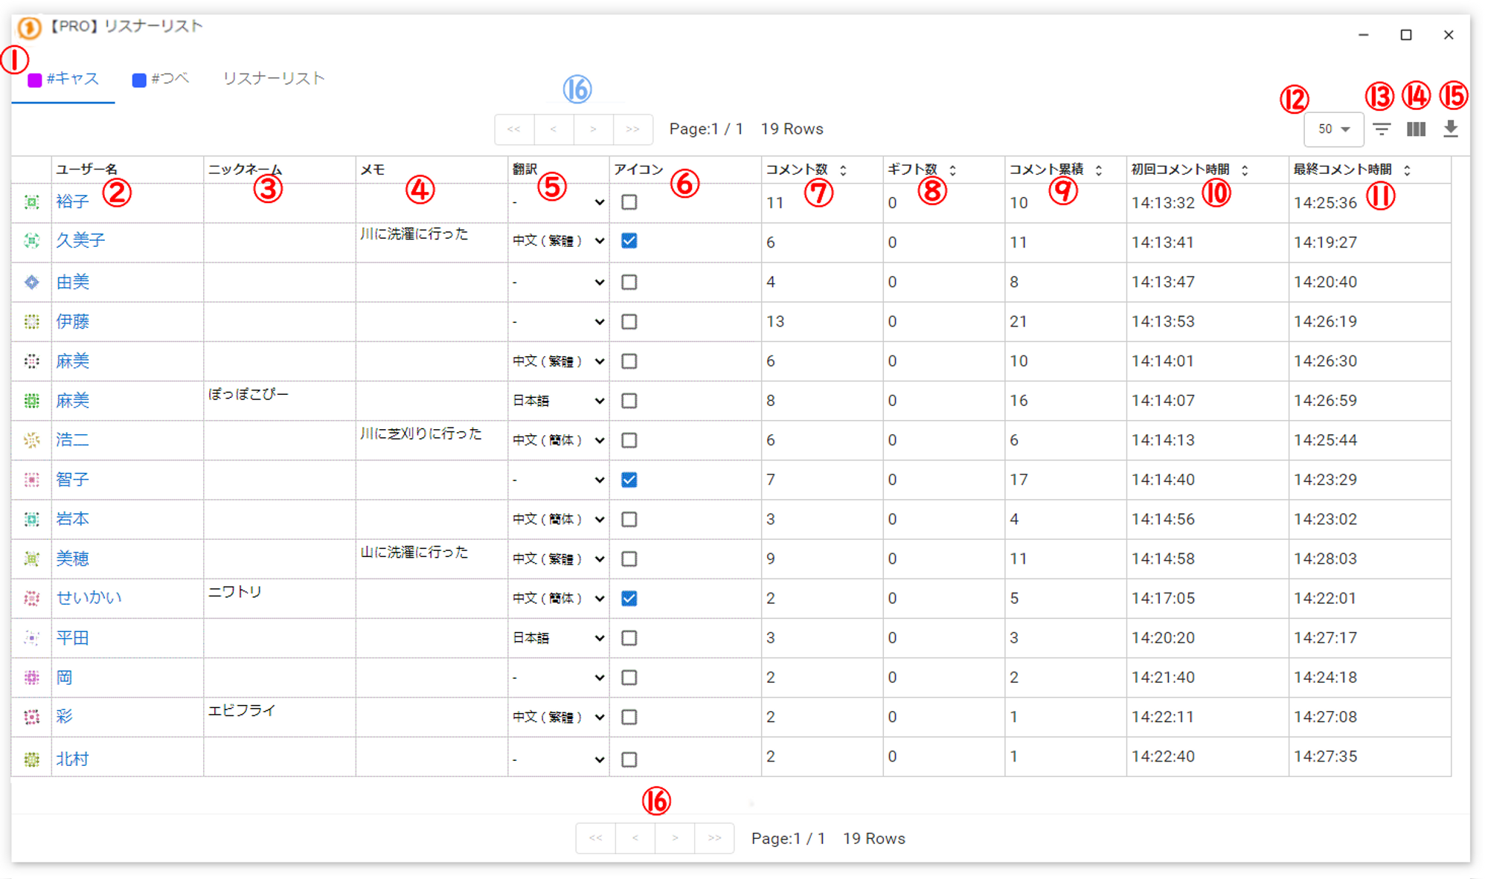Click the top next-page button
The width and height of the screenshot is (1488, 879).
click(x=593, y=129)
